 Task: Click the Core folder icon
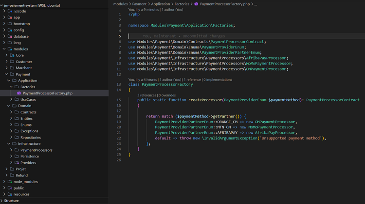(x=12, y=55)
